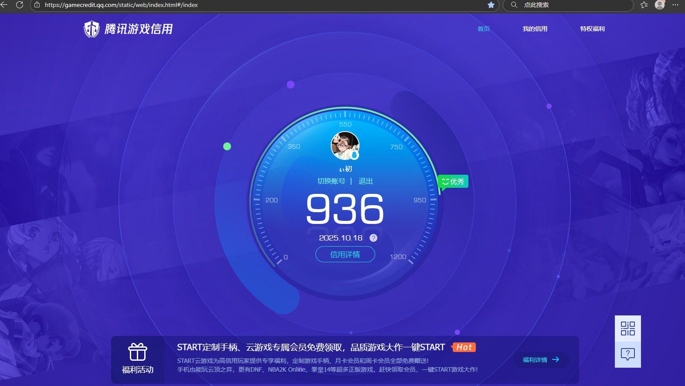Click the browser back arrow
Image resolution: width=685 pixels, height=386 pixels.
(x=4, y=5)
